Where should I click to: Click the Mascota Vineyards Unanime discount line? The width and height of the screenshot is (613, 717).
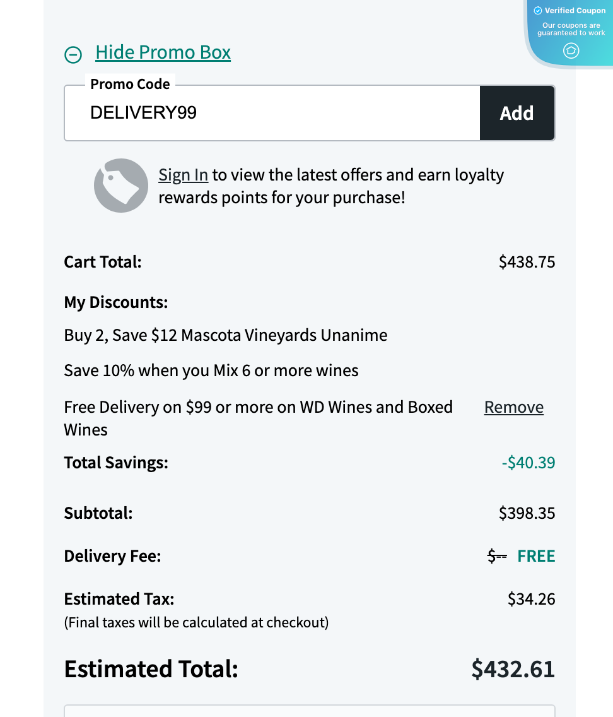pyautogui.click(x=226, y=335)
